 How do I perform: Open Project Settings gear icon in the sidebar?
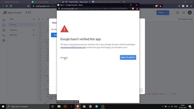coord(4,40)
